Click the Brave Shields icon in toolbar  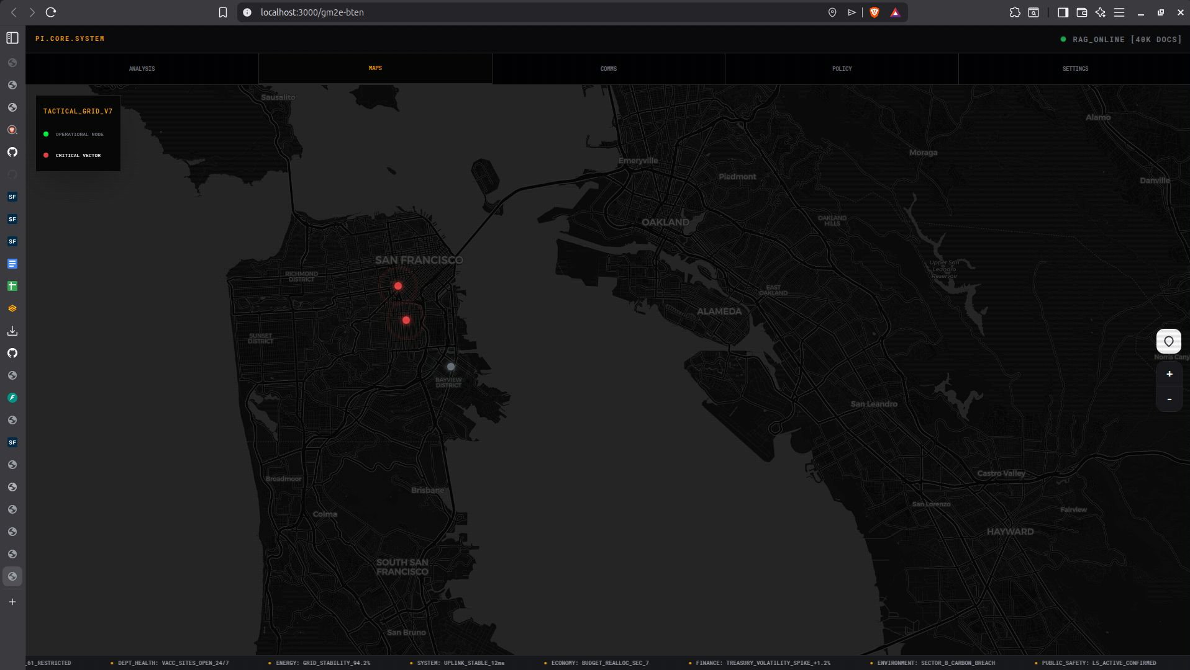click(x=875, y=12)
